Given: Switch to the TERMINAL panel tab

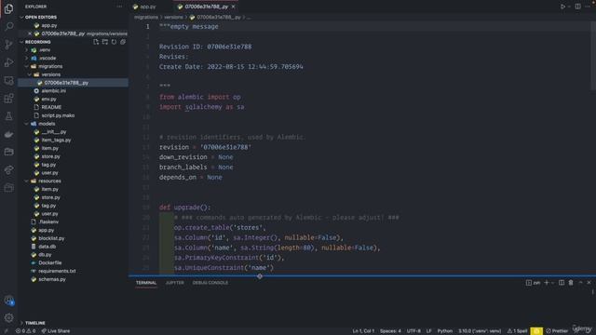Looking at the screenshot, I should click(146, 283).
